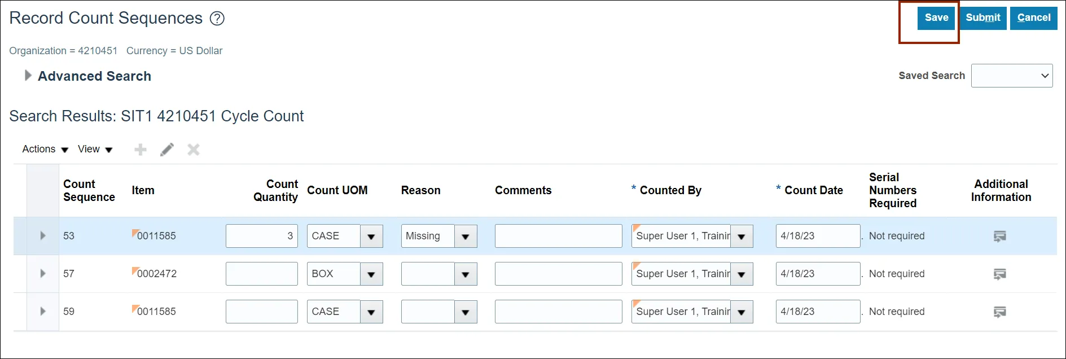Click the add row plus icon
The width and height of the screenshot is (1066, 359).
click(x=141, y=150)
